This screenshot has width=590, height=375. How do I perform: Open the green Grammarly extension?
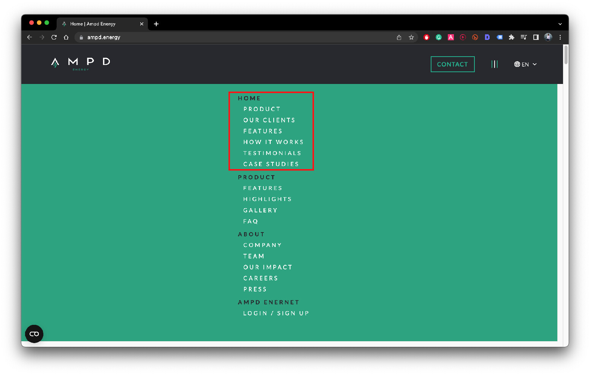(439, 37)
